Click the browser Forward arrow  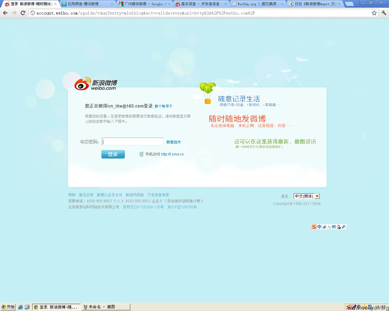14,13
